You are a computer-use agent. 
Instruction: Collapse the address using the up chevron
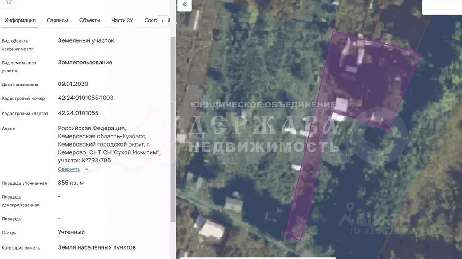[86, 170]
